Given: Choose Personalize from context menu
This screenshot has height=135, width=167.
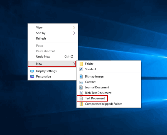Looking at the screenshot, I should (53, 76).
